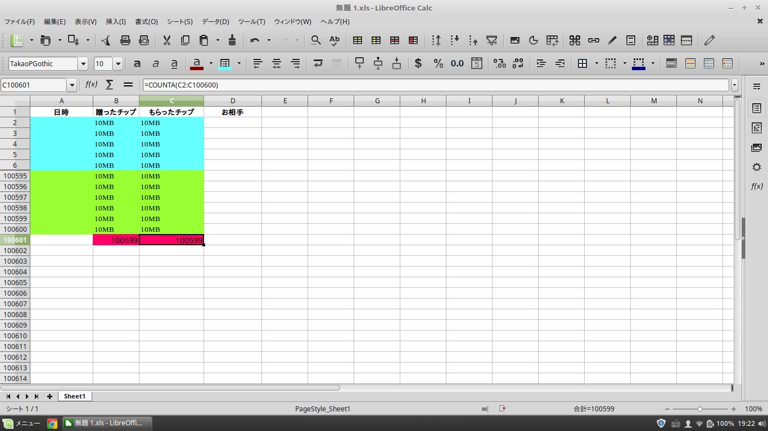This screenshot has width=768, height=431.
Task: Open the sidebar Gallery panel
Action: [757, 148]
